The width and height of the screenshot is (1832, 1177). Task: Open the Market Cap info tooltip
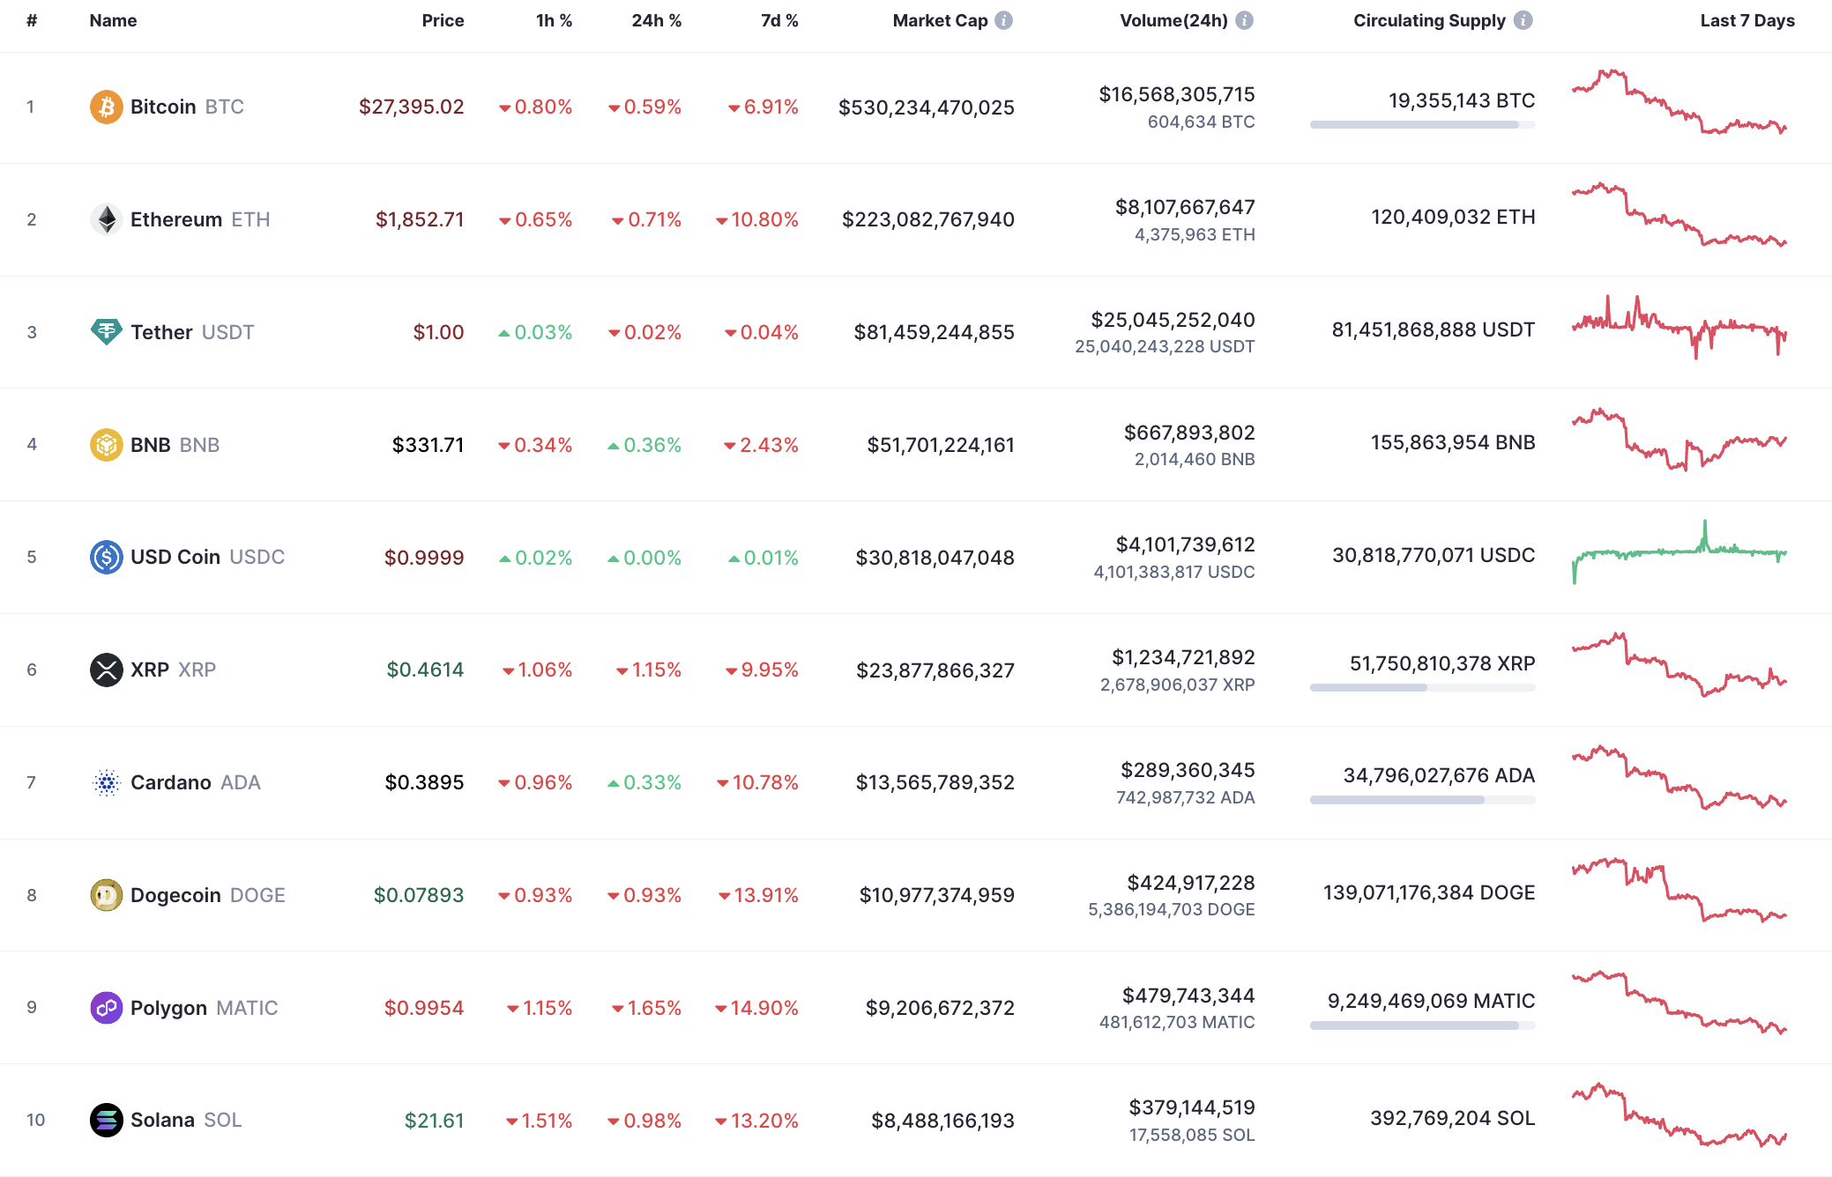tap(1003, 19)
